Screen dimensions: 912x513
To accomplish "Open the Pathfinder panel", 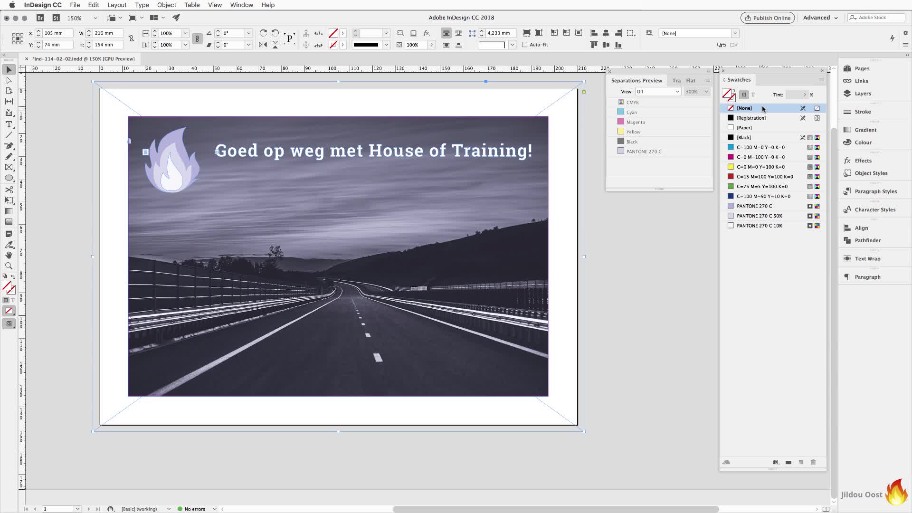I will 867,240.
